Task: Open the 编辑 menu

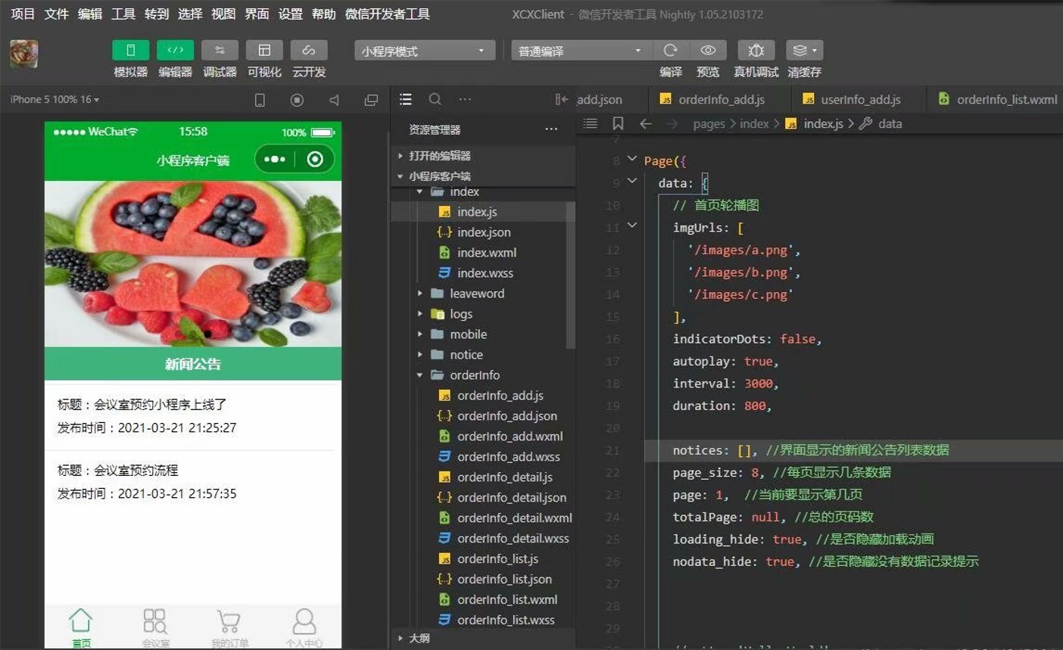Action: [89, 14]
